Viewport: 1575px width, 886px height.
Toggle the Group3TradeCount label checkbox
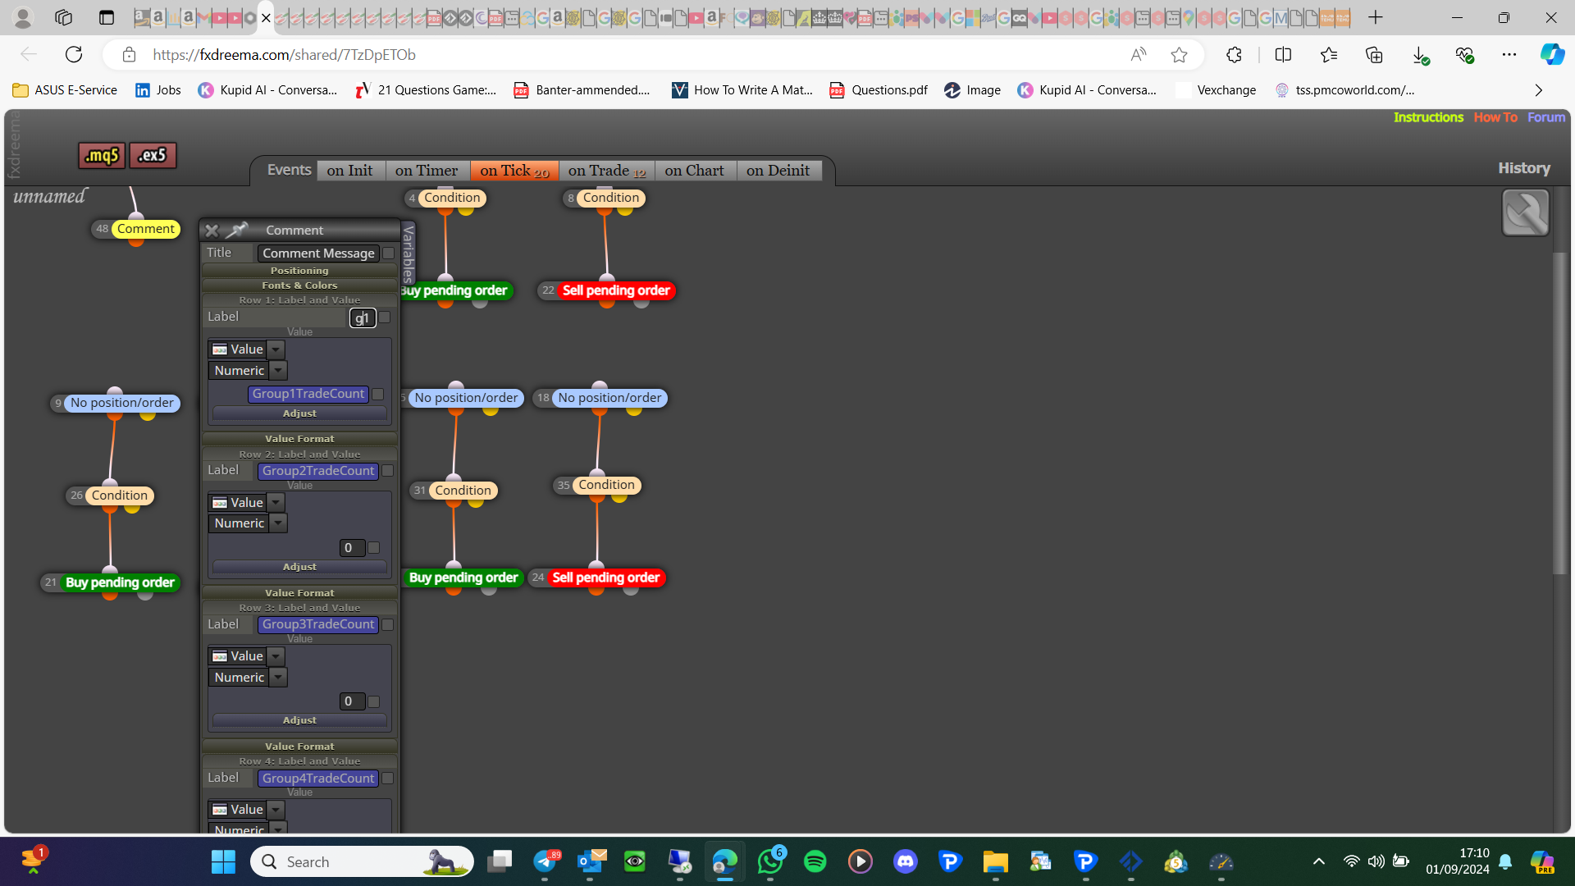[x=388, y=624]
